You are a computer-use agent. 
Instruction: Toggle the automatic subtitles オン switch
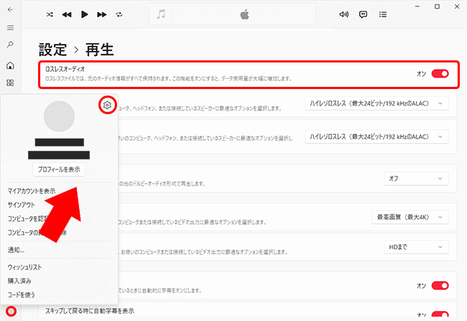pyautogui.click(x=440, y=286)
